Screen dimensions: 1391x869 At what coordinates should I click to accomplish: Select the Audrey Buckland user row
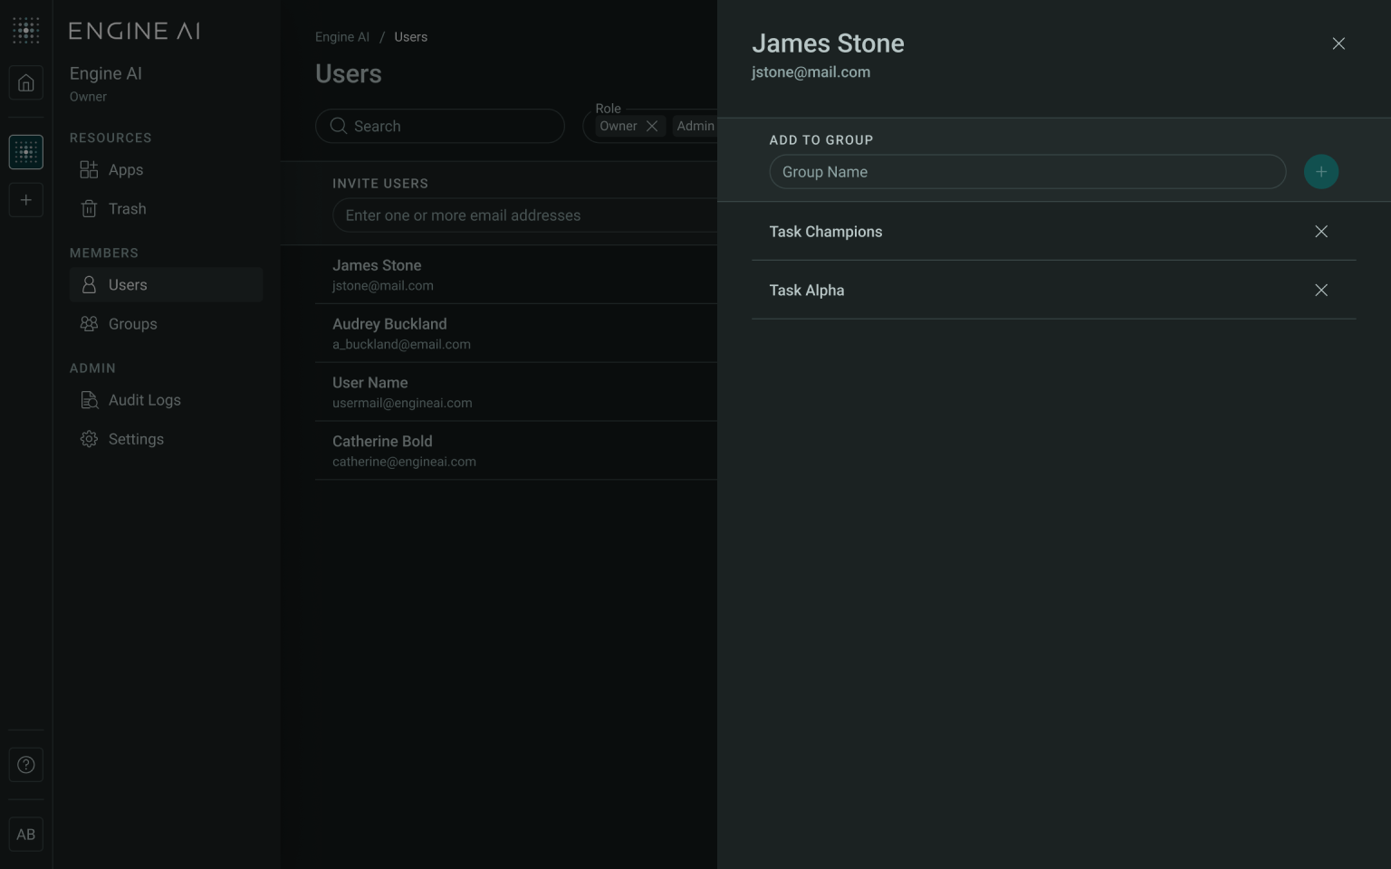[x=516, y=333]
